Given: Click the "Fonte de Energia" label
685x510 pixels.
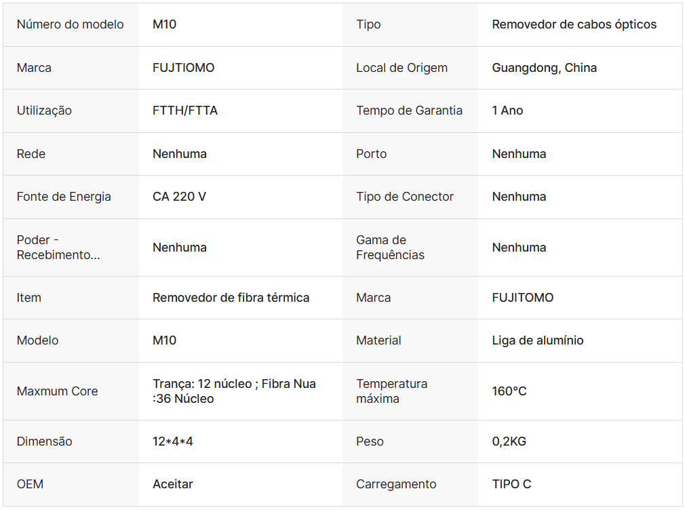Looking at the screenshot, I should click(x=64, y=197).
